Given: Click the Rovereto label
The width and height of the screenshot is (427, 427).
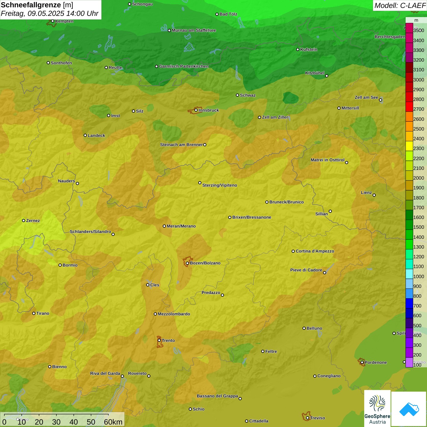Looking at the screenshot, I should [137, 373].
